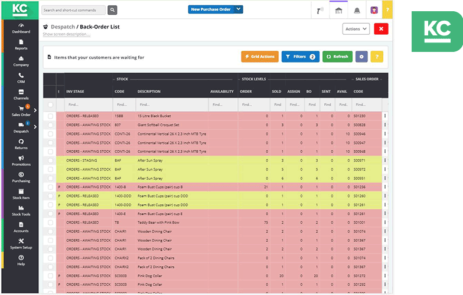Go to the Company section
Image resolution: width=463 pixels, height=295 pixels.
(x=21, y=61)
